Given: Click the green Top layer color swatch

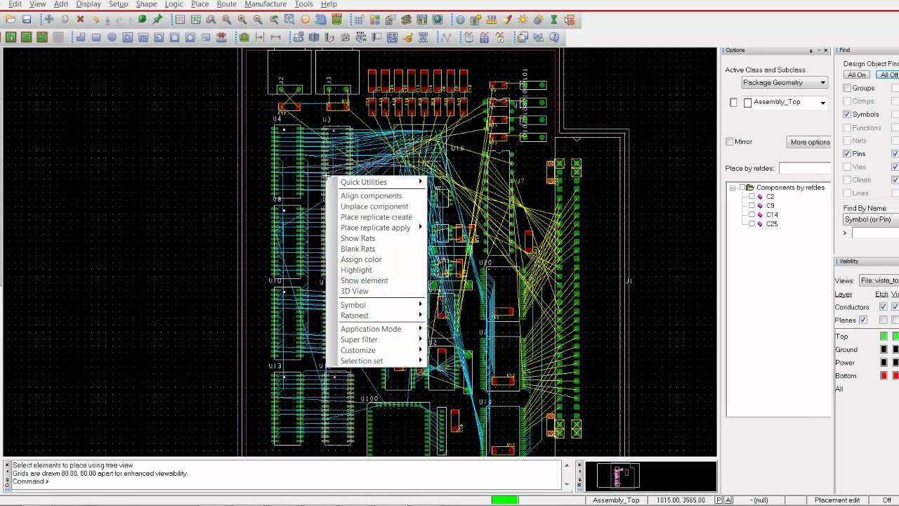Looking at the screenshot, I should 884,337.
